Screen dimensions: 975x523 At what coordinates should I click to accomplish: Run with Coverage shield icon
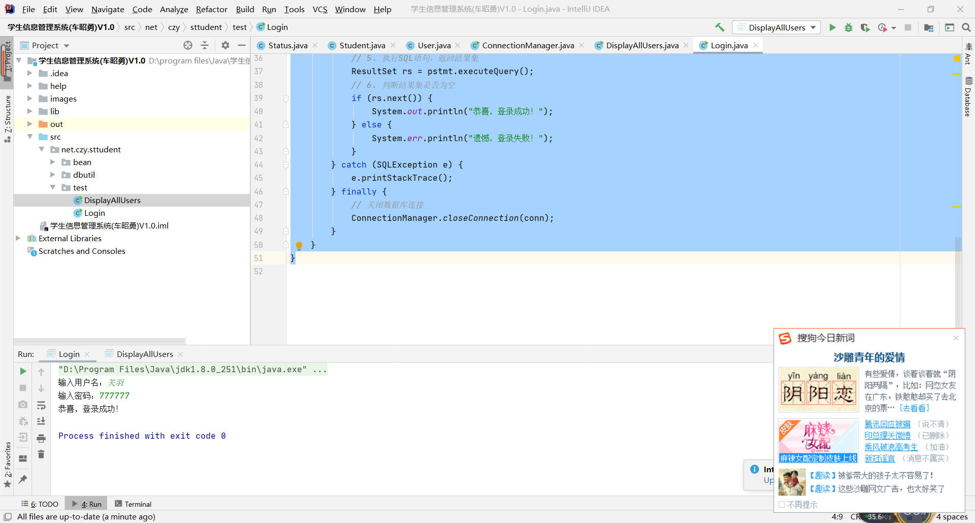pos(865,27)
